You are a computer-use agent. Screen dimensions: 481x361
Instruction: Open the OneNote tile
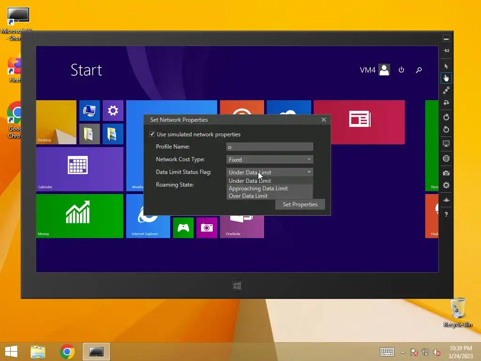242,227
